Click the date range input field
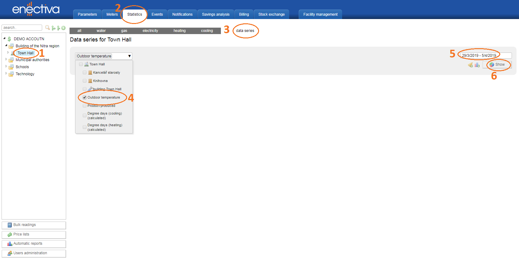The width and height of the screenshot is (519, 261). 485,56
